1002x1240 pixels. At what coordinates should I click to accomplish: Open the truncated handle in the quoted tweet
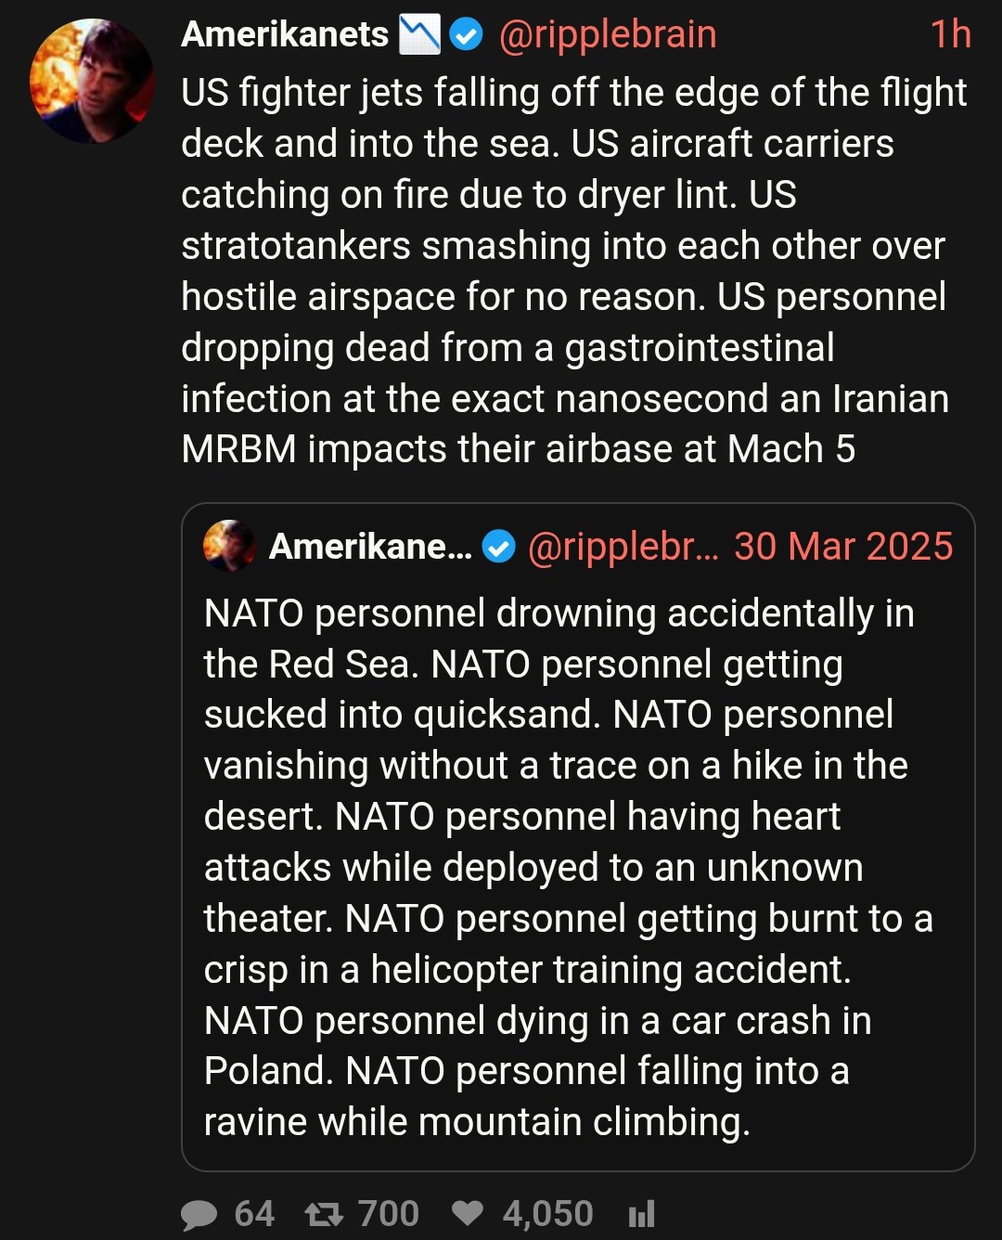point(623,547)
